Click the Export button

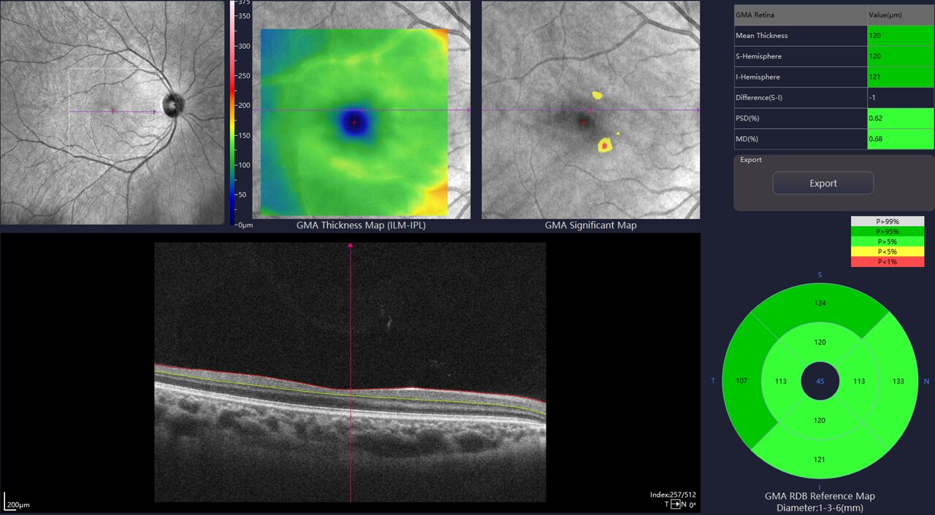(x=823, y=183)
